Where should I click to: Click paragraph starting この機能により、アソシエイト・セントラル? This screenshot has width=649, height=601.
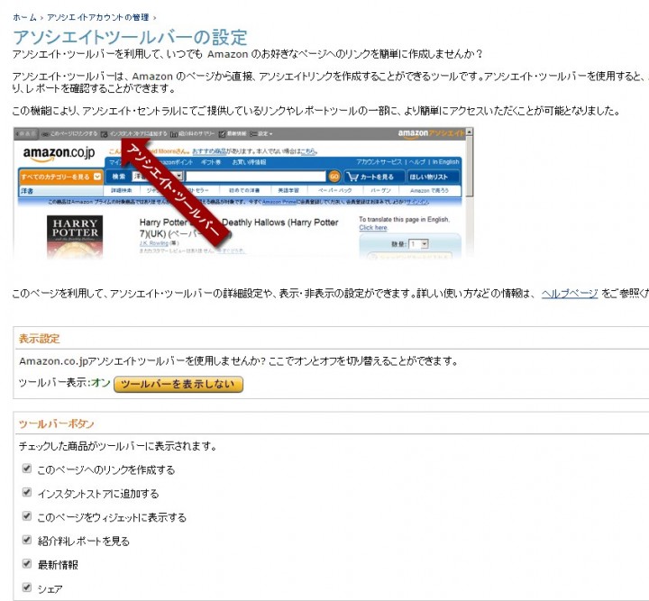(316, 111)
